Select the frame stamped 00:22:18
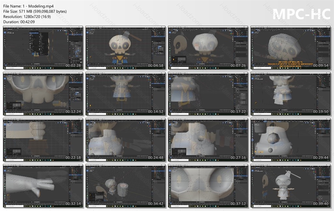The image size is (334, 211). (x=43, y=140)
